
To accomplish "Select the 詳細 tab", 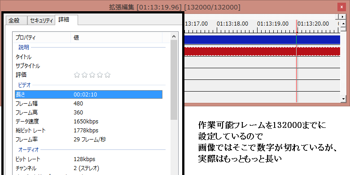I will click(66, 20).
